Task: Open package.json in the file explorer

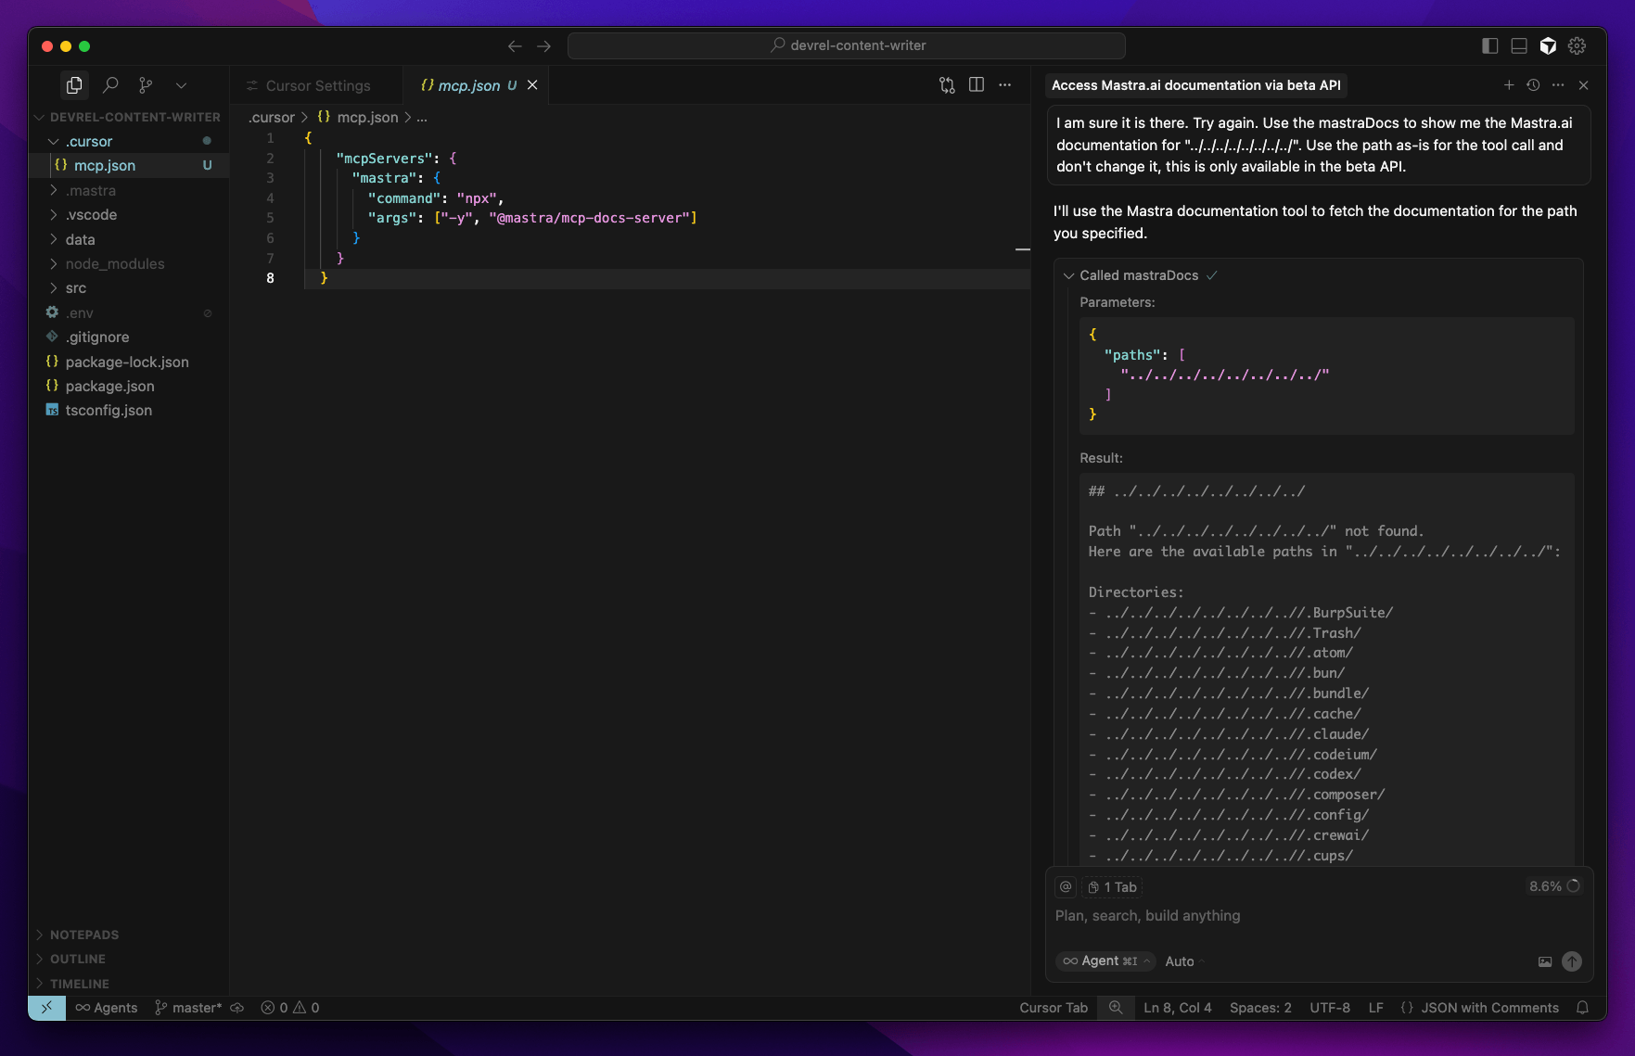Action: 109,387
